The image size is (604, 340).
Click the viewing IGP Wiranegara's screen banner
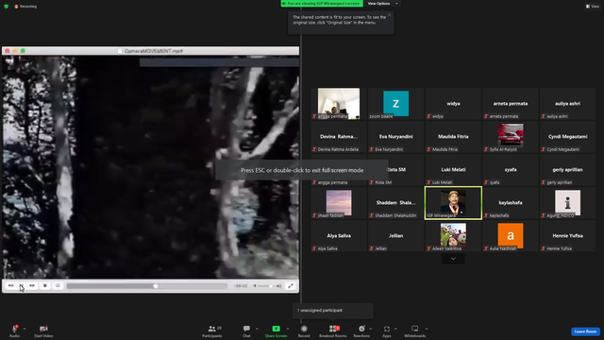[x=322, y=4]
